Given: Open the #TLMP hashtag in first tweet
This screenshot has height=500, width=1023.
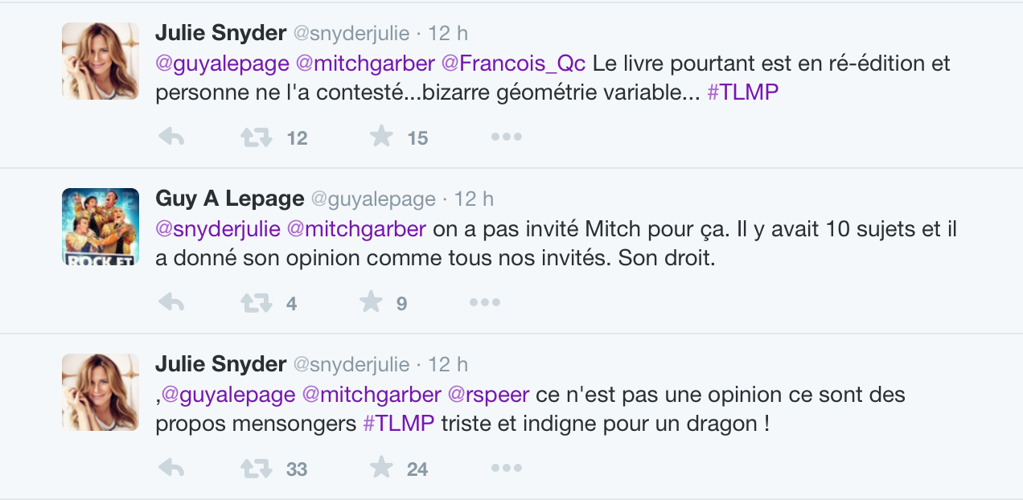Looking at the screenshot, I should click(x=743, y=92).
